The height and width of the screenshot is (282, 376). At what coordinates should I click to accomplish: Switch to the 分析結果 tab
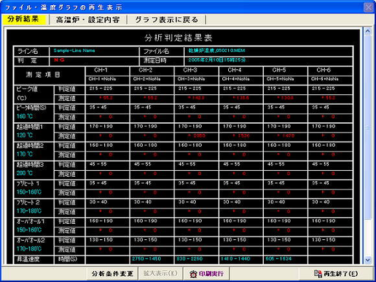pyautogui.click(x=24, y=19)
